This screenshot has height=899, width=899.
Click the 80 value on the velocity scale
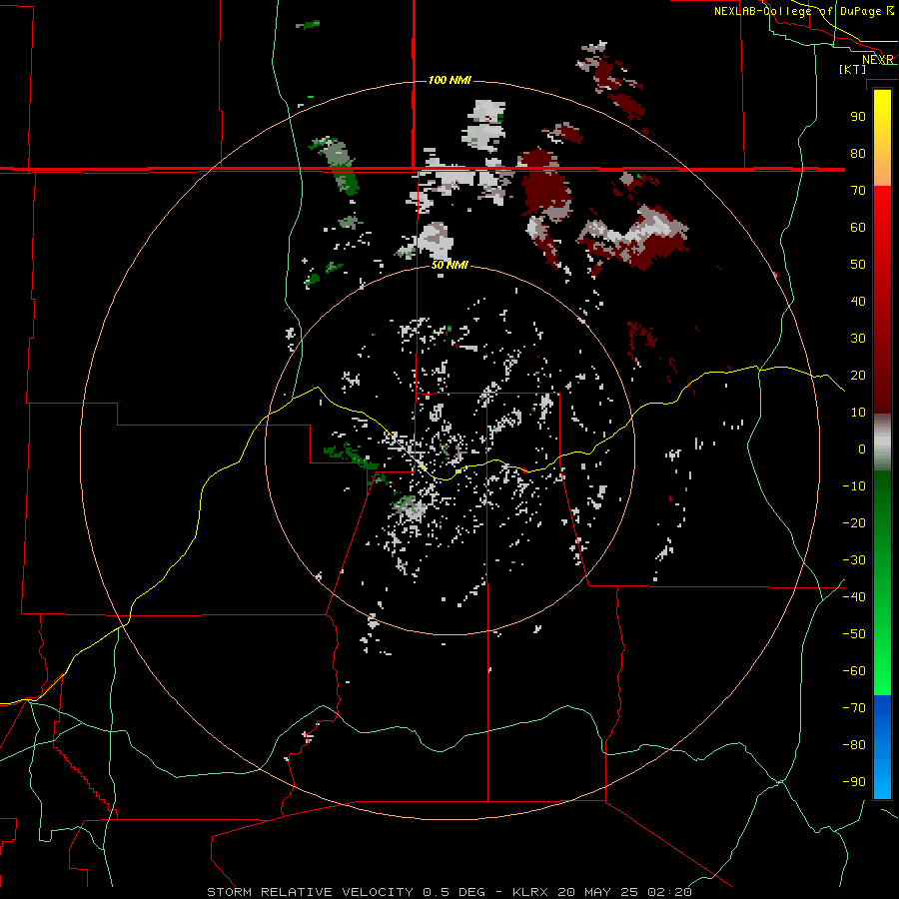point(858,154)
